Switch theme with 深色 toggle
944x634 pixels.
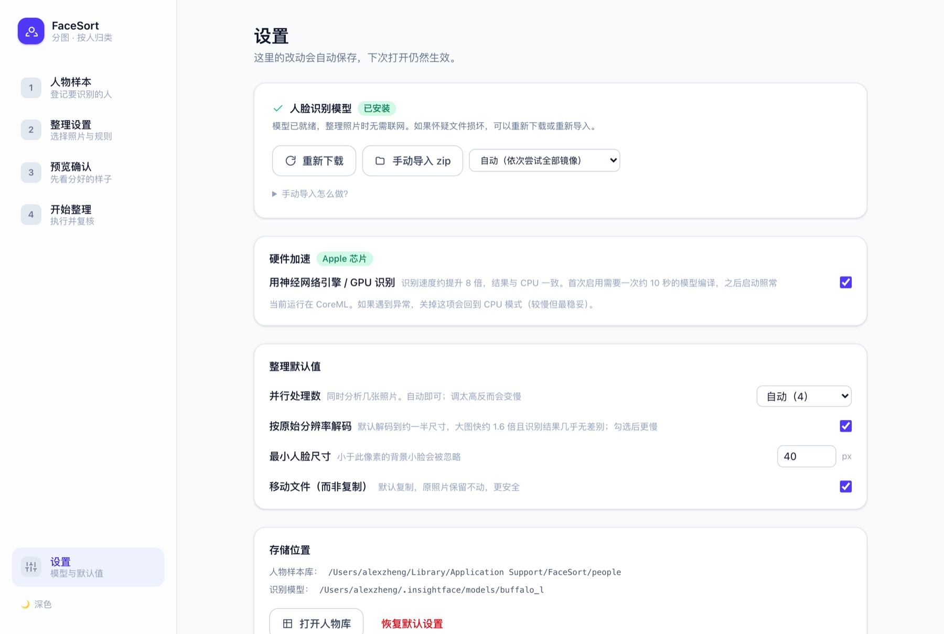pos(37,604)
